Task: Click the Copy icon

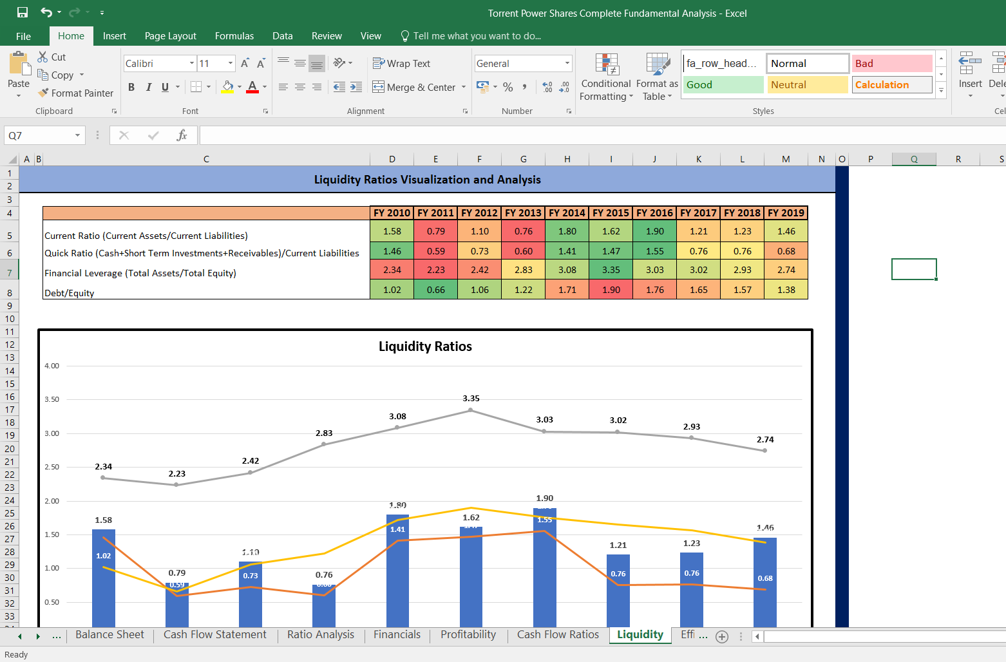Action: tap(43, 75)
